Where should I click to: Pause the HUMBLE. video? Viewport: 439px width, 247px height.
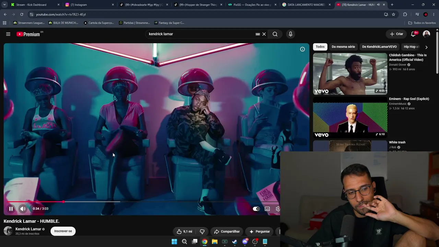pos(11,209)
